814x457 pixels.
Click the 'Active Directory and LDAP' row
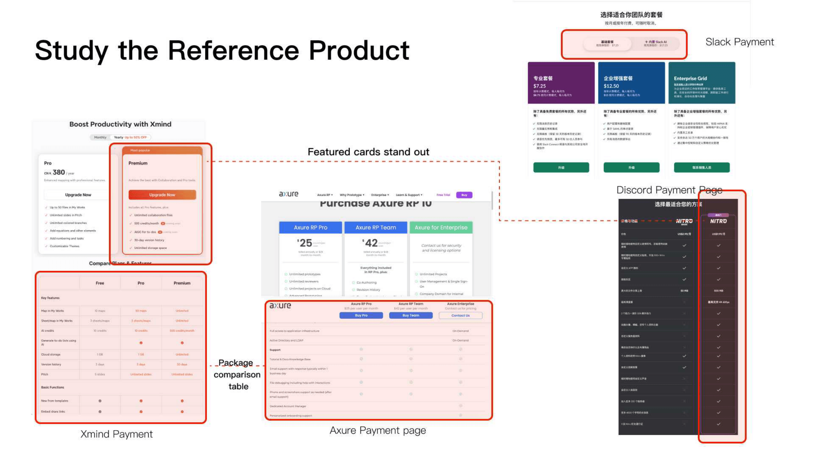(x=377, y=341)
